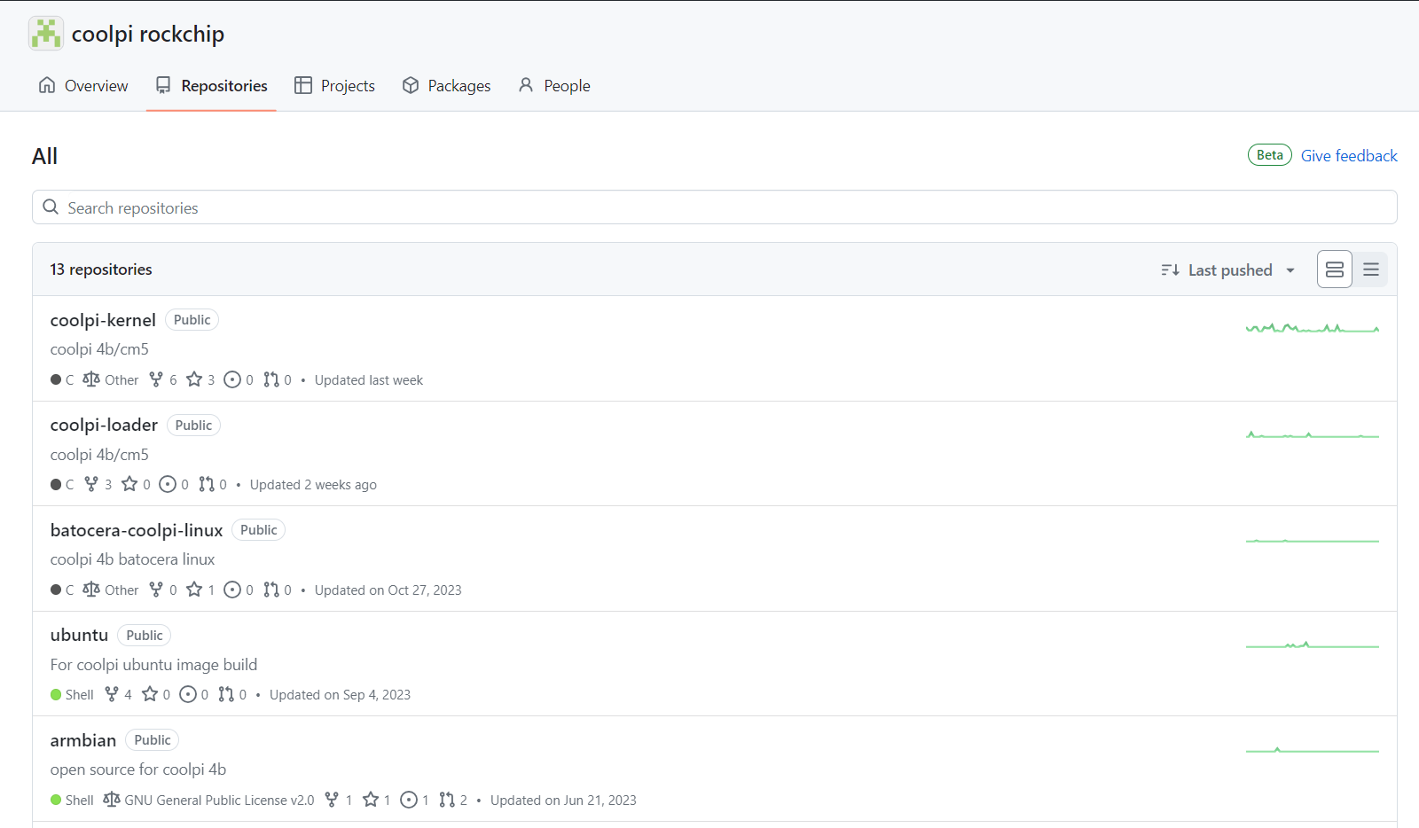This screenshot has width=1419, height=828.
Task: Click the green Shell dot on ubuntu
Action: pyautogui.click(x=56, y=695)
